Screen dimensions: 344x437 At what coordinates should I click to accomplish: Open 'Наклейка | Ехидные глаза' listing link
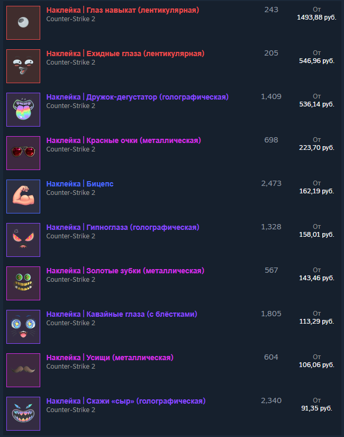point(125,54)
